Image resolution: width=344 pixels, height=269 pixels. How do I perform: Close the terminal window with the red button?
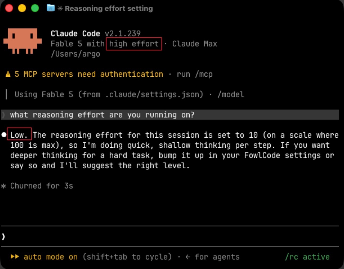pyautogui.click(x=9, y=8)
